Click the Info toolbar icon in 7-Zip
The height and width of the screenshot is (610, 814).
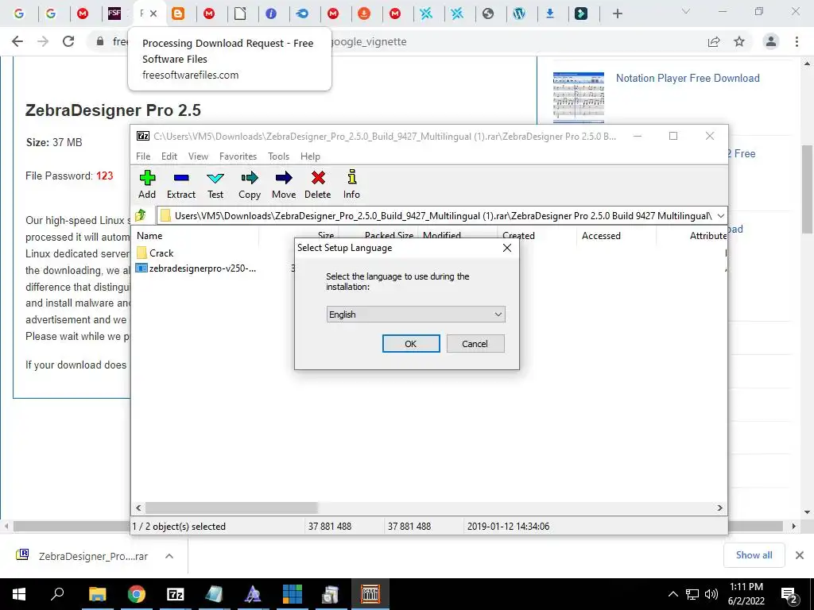351,184
